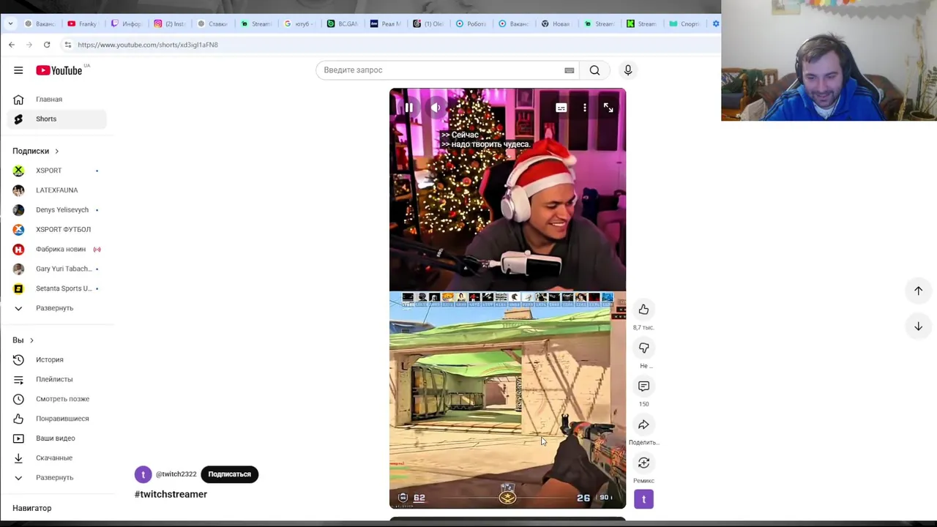Open the on-screen keyboard icon in search
The width and height of the screenshot is (937, 527).
click(x=569, y=70)
